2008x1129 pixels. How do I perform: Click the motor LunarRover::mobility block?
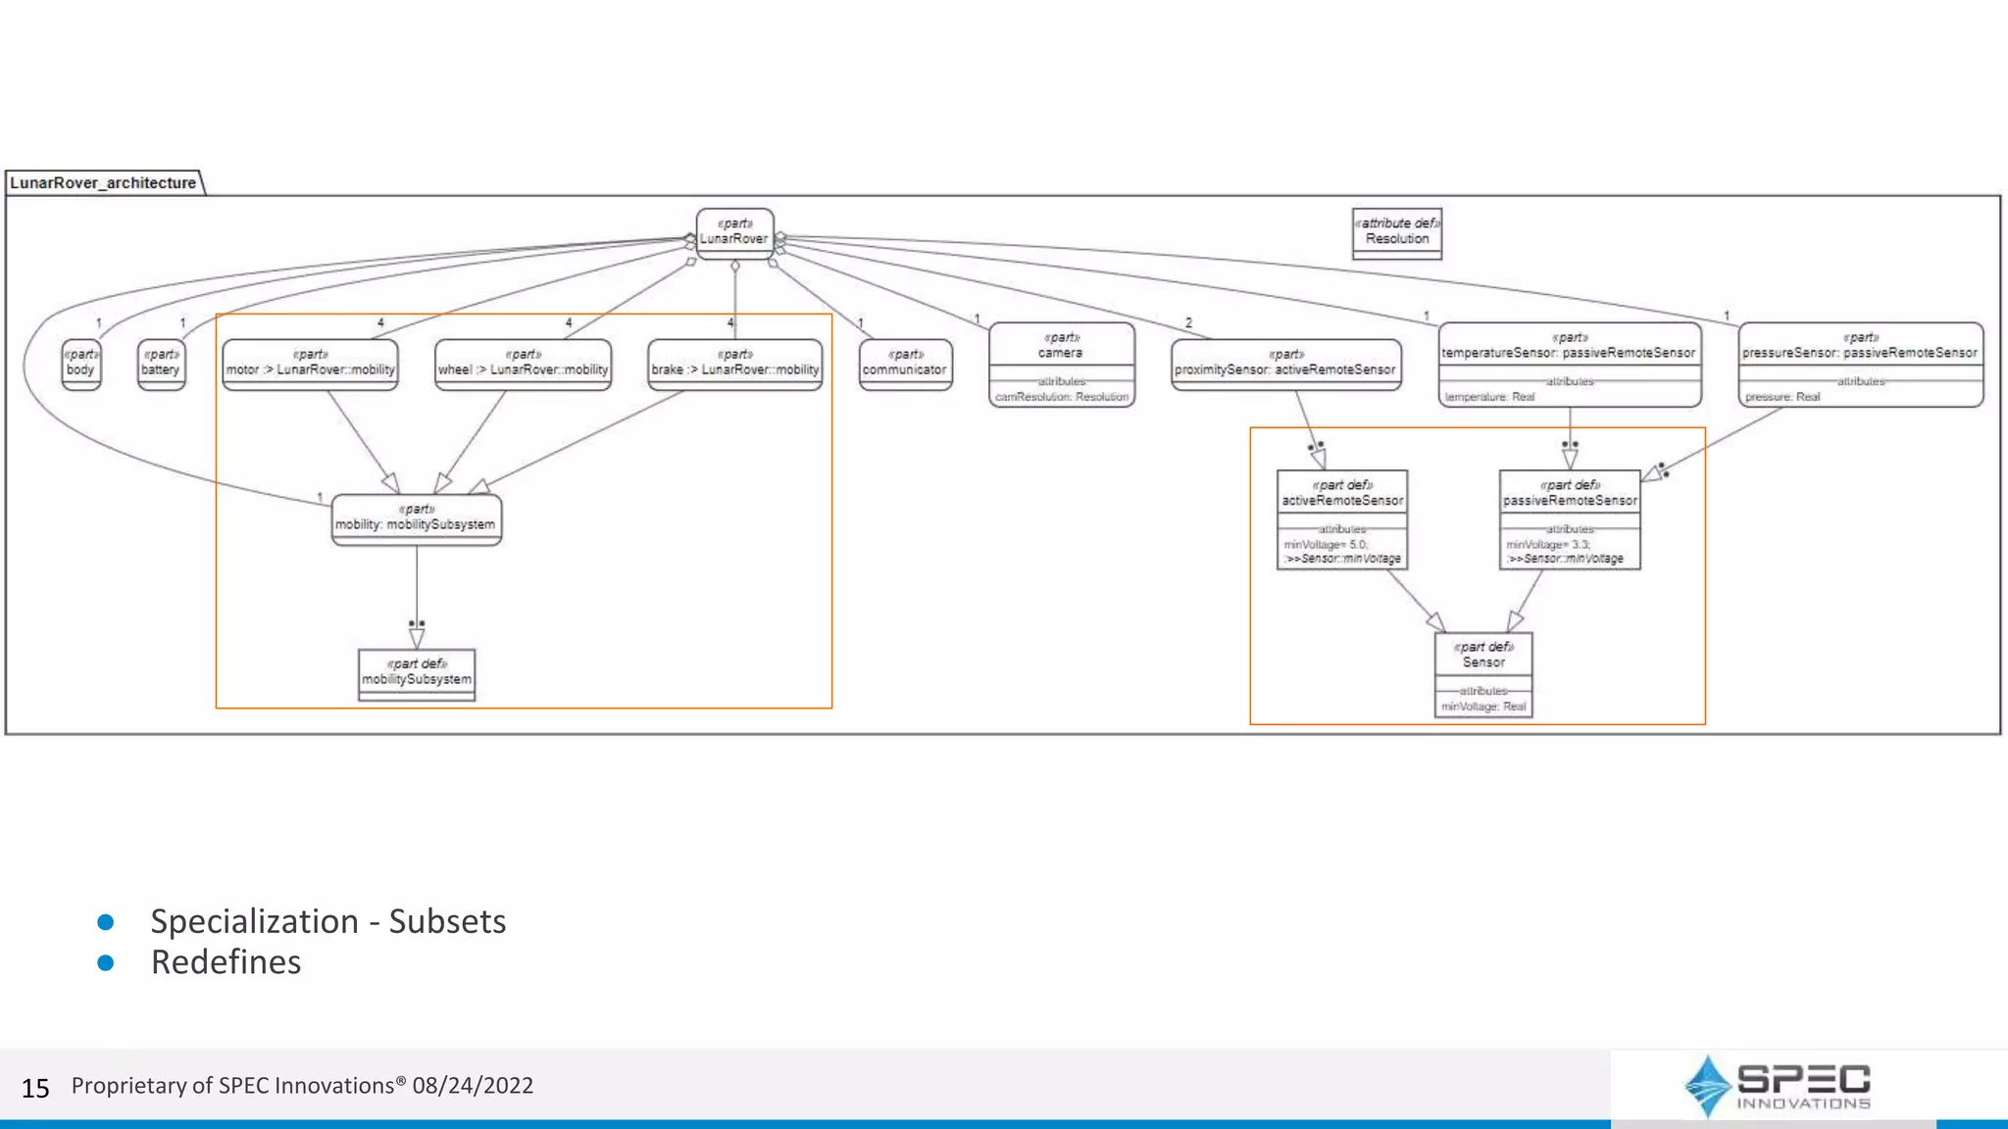click(310, 365)
